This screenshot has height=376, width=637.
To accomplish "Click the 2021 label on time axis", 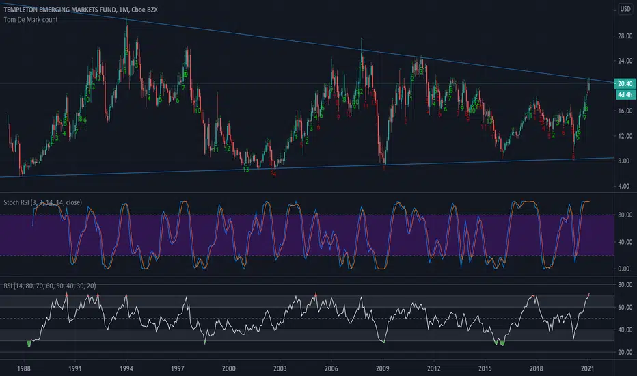I will (587, 368).
